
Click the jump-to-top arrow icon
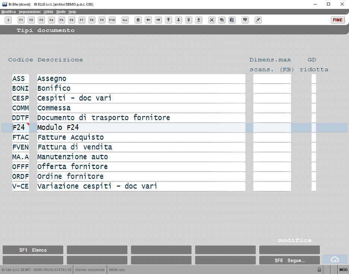188,20
